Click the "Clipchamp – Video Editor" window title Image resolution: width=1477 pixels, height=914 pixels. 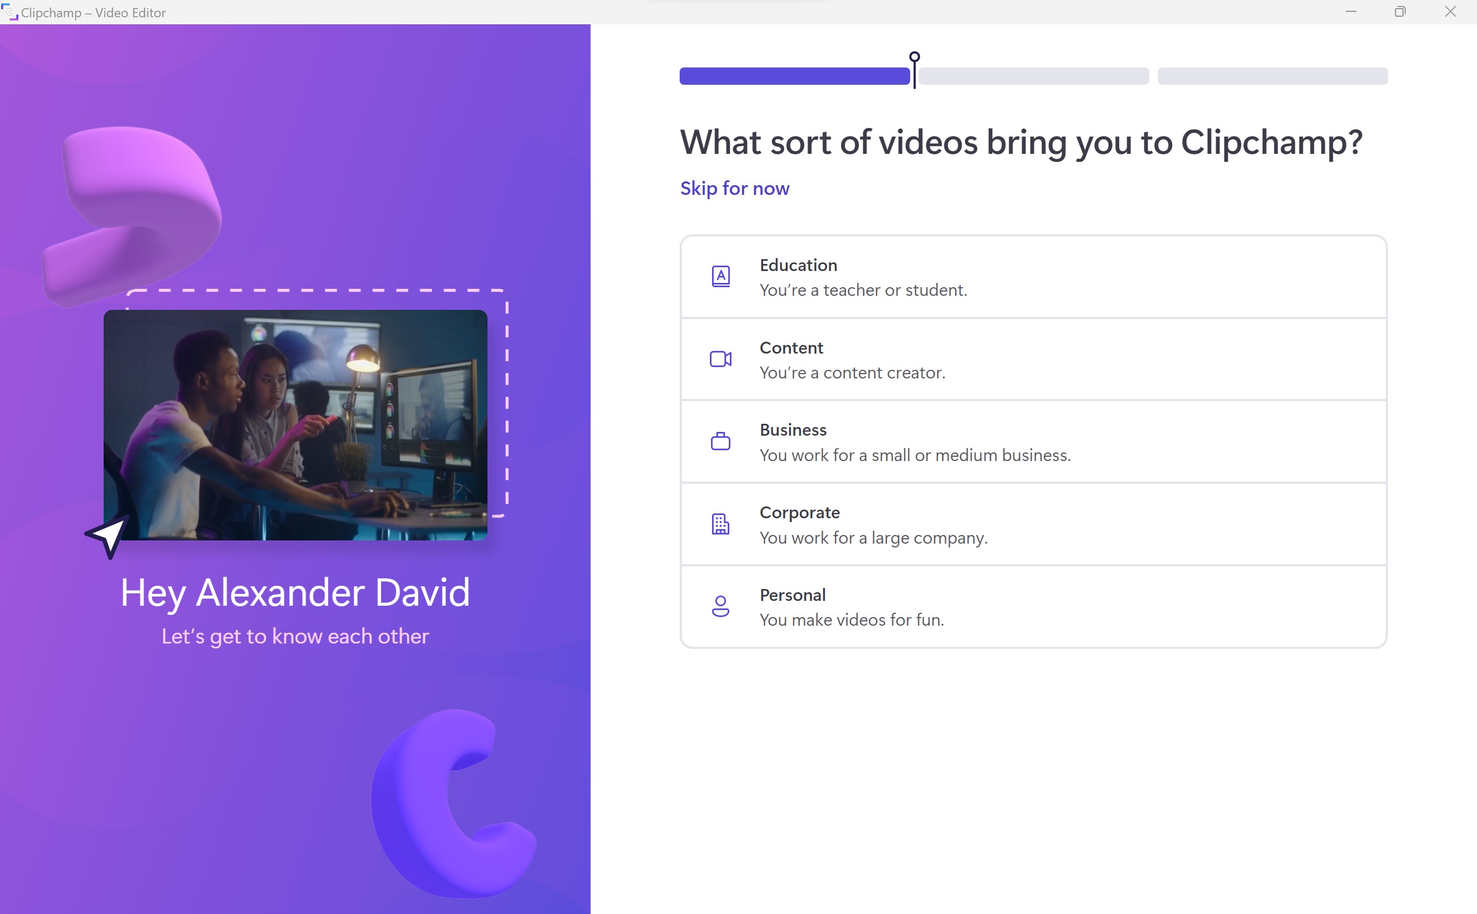[93, 12]
